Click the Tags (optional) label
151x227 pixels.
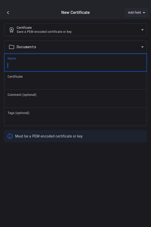(x=18, y=113)
